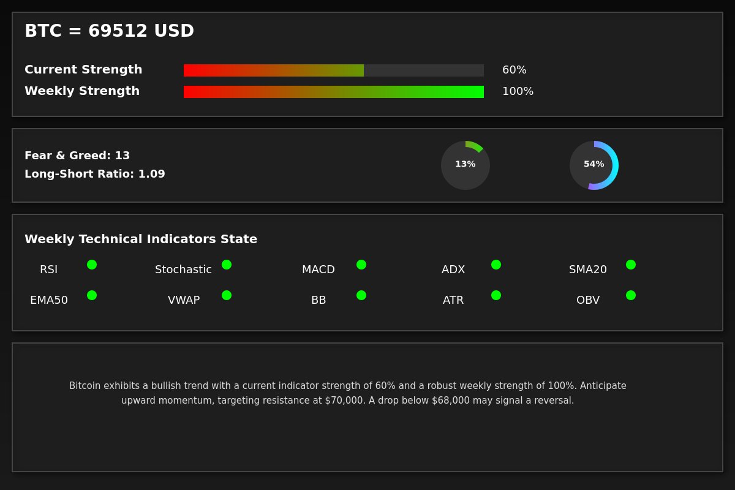Click the OBV indicator green dot
This screenshot has width=735, height=490.
[631, 295]
